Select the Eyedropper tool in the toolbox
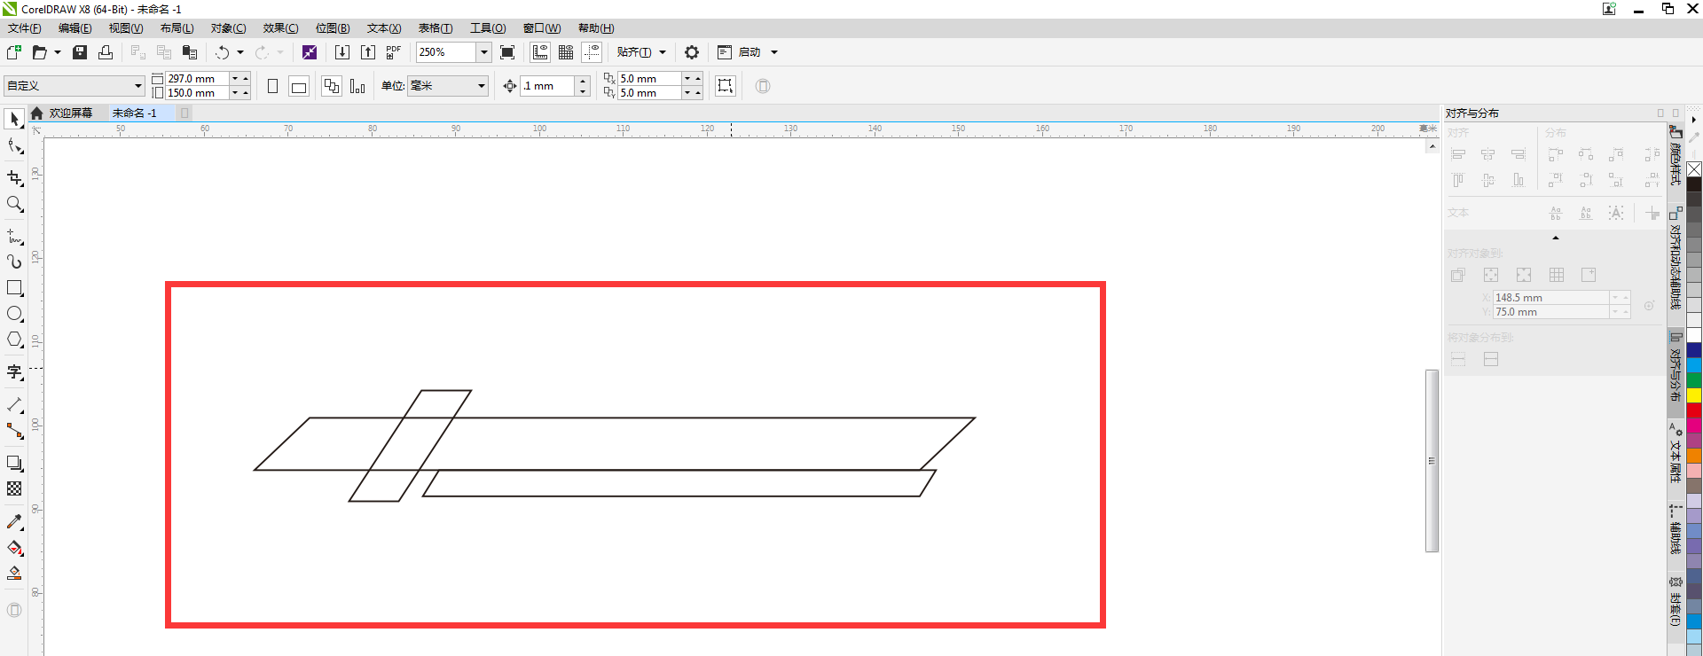The height and width of the screenshot is (656, 1703). pyautogui.click(x=14, y=522)
